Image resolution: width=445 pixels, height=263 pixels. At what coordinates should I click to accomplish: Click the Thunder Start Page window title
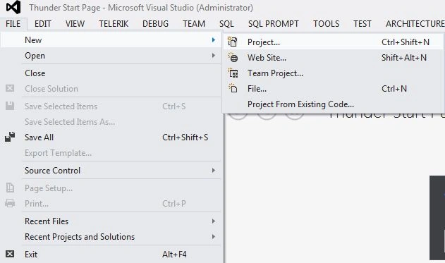pyautogui.click(x=141, y=8)
